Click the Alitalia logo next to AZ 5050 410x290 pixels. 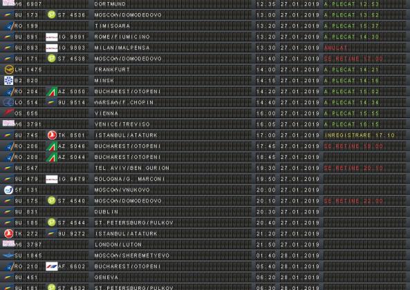[x=52, y=92]
